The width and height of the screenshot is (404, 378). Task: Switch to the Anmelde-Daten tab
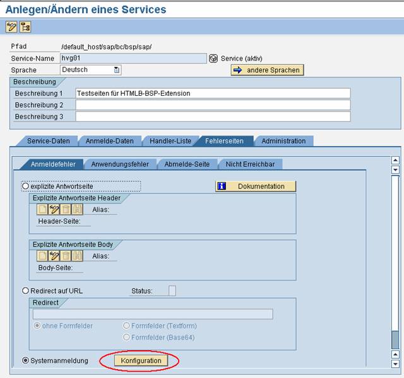(x=109, y=141)
